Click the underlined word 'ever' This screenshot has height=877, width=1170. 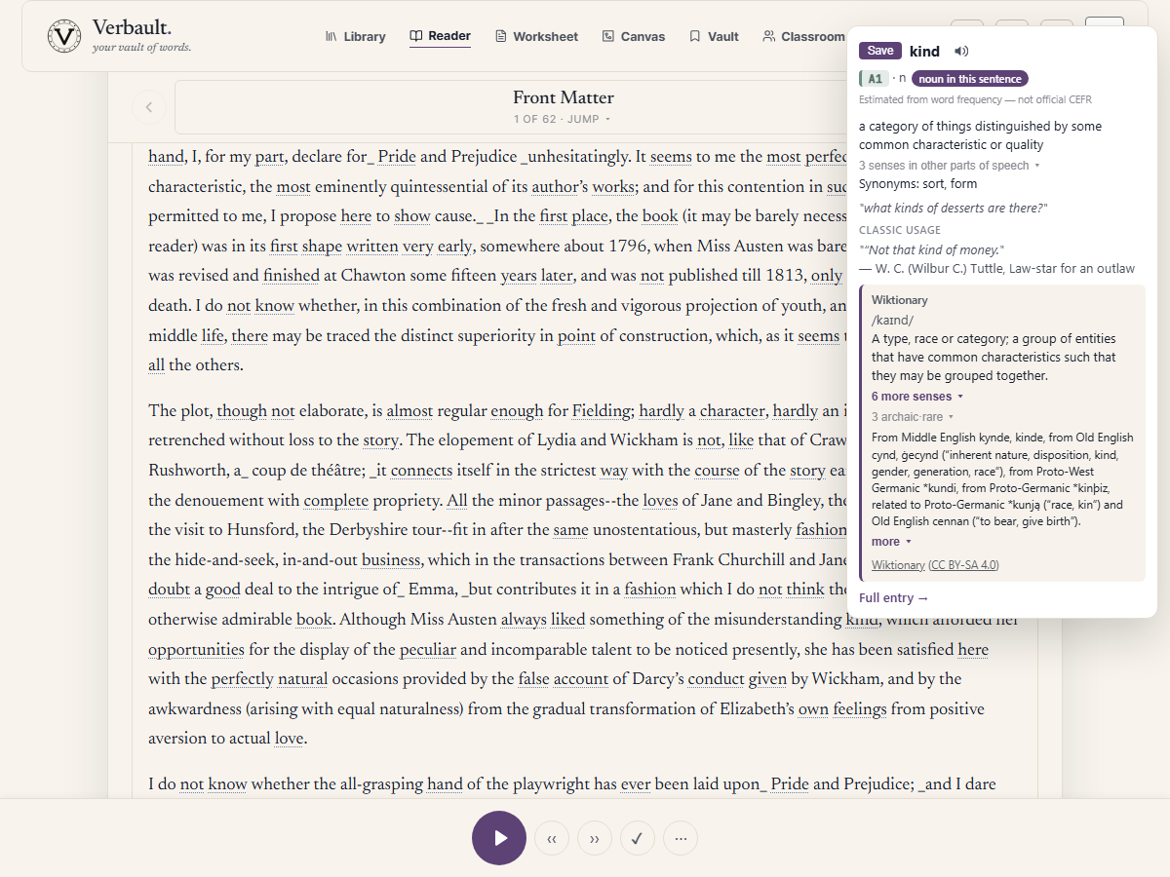tap(636, 783)
